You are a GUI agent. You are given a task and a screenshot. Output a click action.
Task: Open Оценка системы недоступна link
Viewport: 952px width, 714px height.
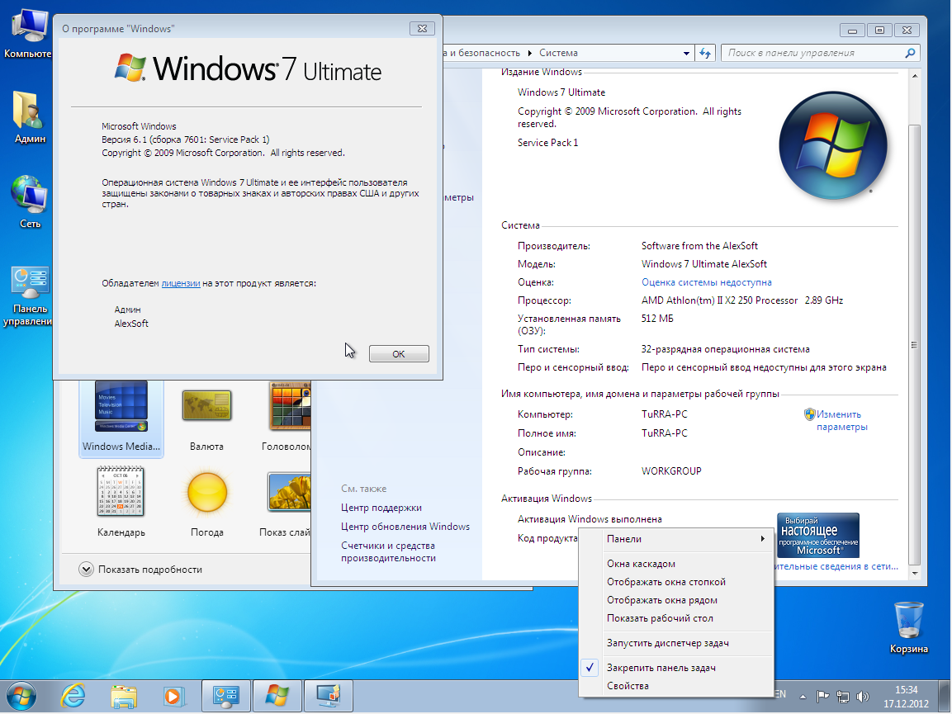pos(706,282)
